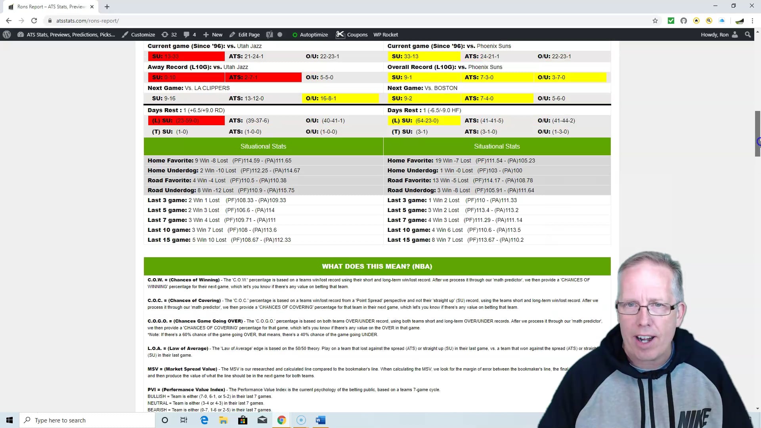The image size is (761, 428).
Task: Open ATS Stats site name menu
Action: (66, 34)
